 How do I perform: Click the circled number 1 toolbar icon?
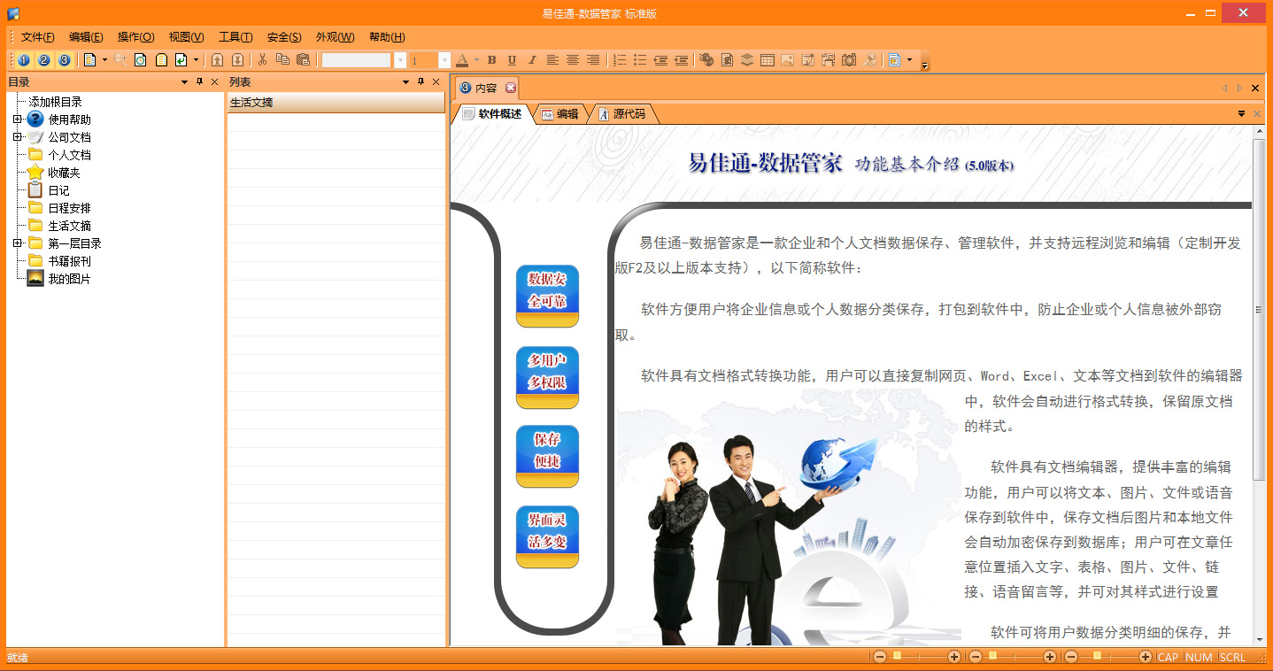click(23, 60)
